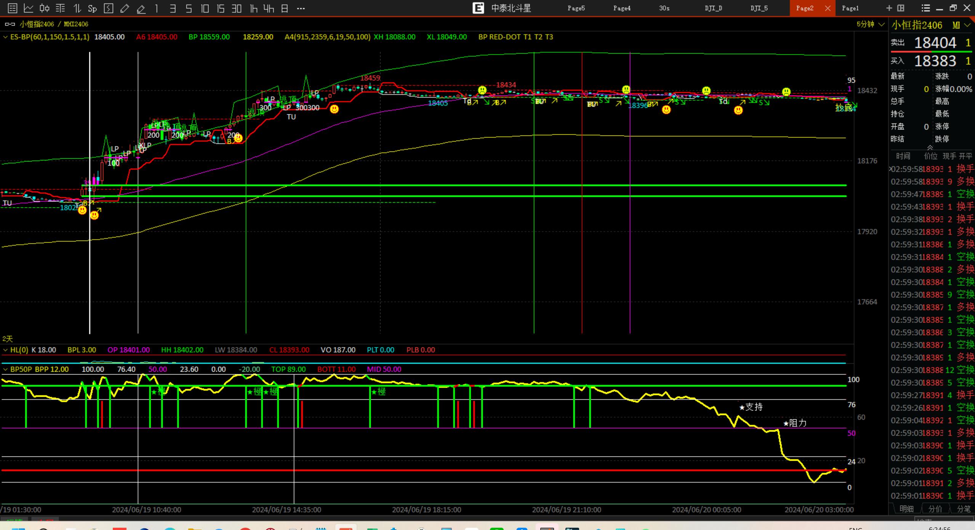Viewport: 975px width, 530px height.
Task: Select the trade row at 02:59:27
Action: pyautogui.click(x=932, y=395)
